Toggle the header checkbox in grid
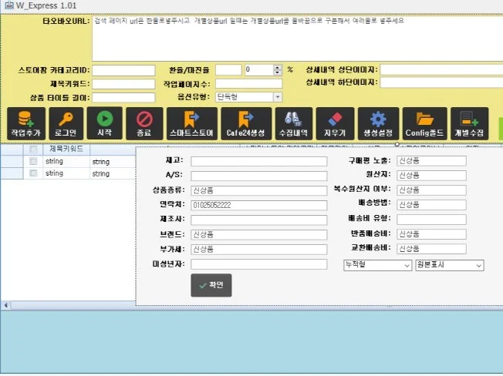 pos(33,149)
